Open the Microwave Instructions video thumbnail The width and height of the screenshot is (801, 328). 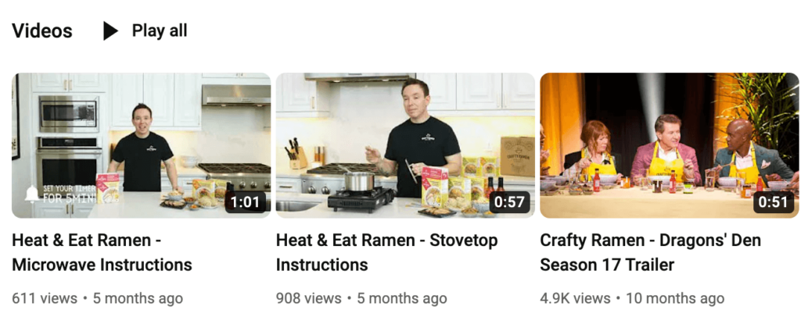[x=142, y=145]
